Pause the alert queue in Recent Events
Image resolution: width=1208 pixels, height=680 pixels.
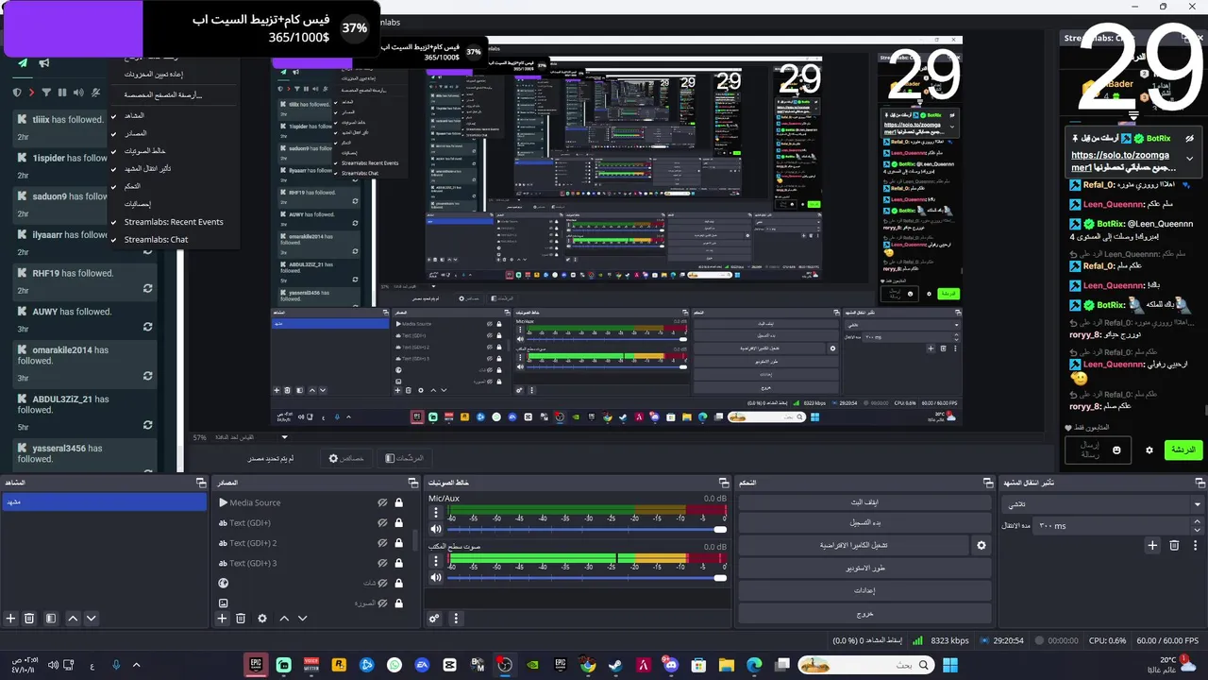pos(62,93)
